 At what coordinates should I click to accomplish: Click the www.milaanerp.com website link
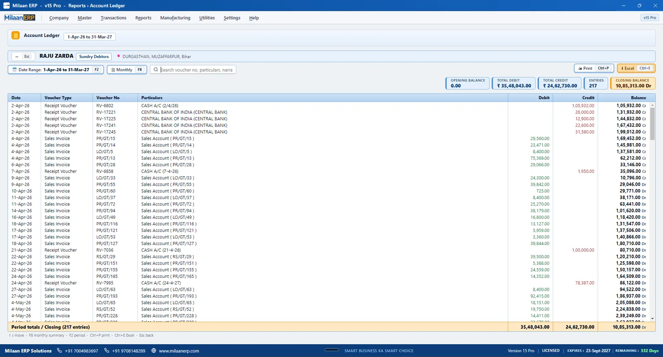point(179,351)
